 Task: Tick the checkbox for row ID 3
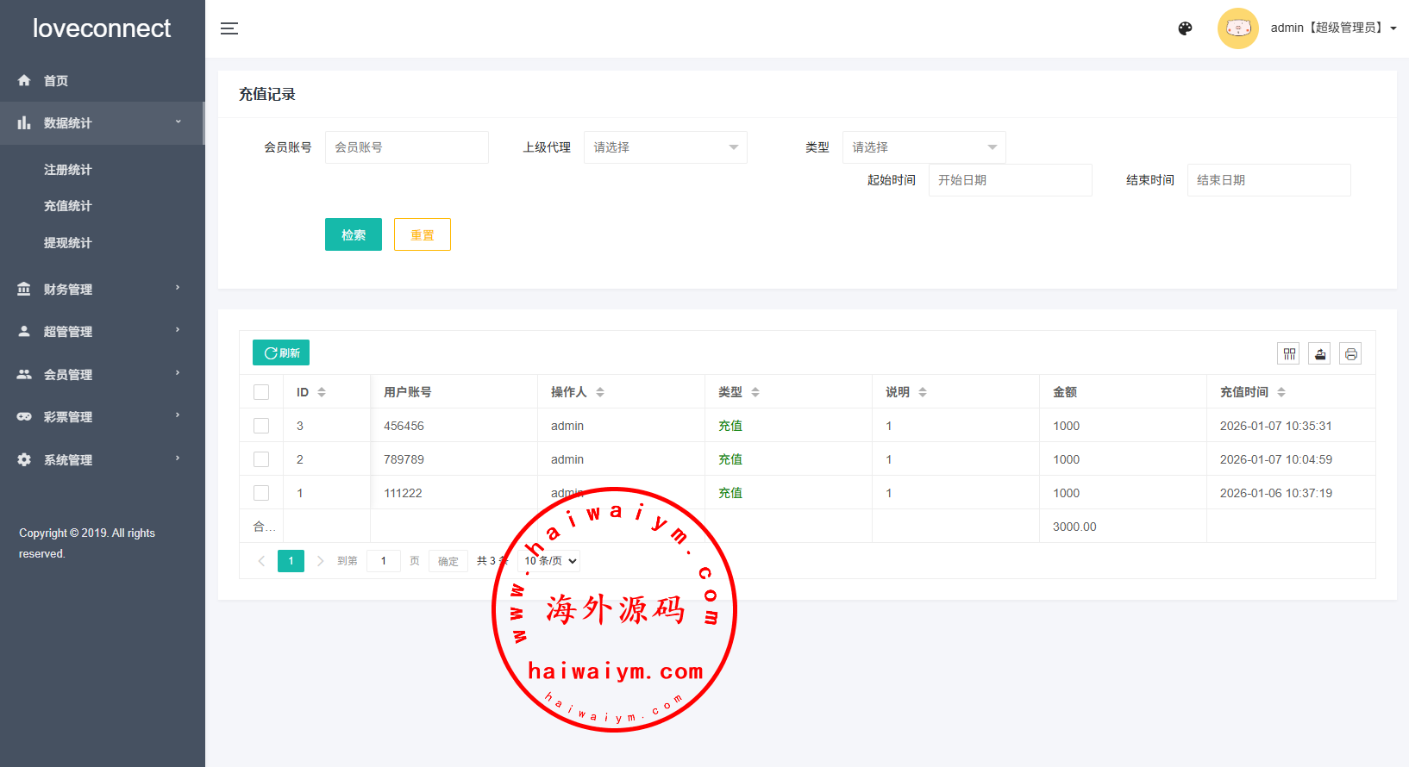tap(261, 426)
